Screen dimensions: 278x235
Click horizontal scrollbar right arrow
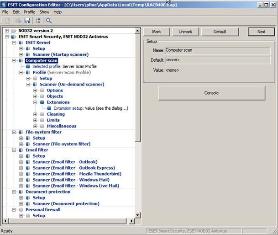point(131,221)
